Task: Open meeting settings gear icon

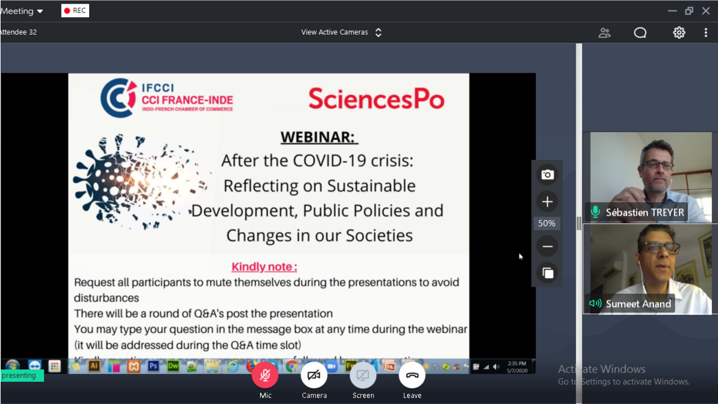Action: 679,33
